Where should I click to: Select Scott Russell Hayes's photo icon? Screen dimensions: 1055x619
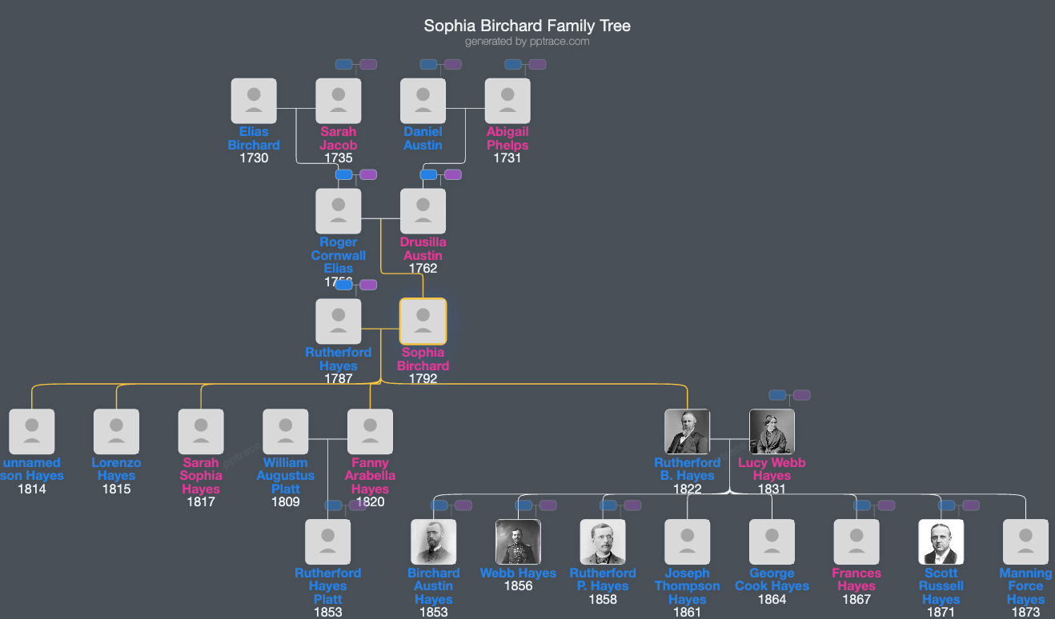(941, 541)
